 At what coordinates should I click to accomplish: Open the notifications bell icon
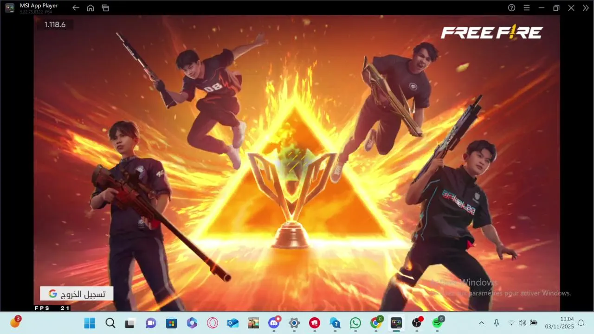pos(581,323)
